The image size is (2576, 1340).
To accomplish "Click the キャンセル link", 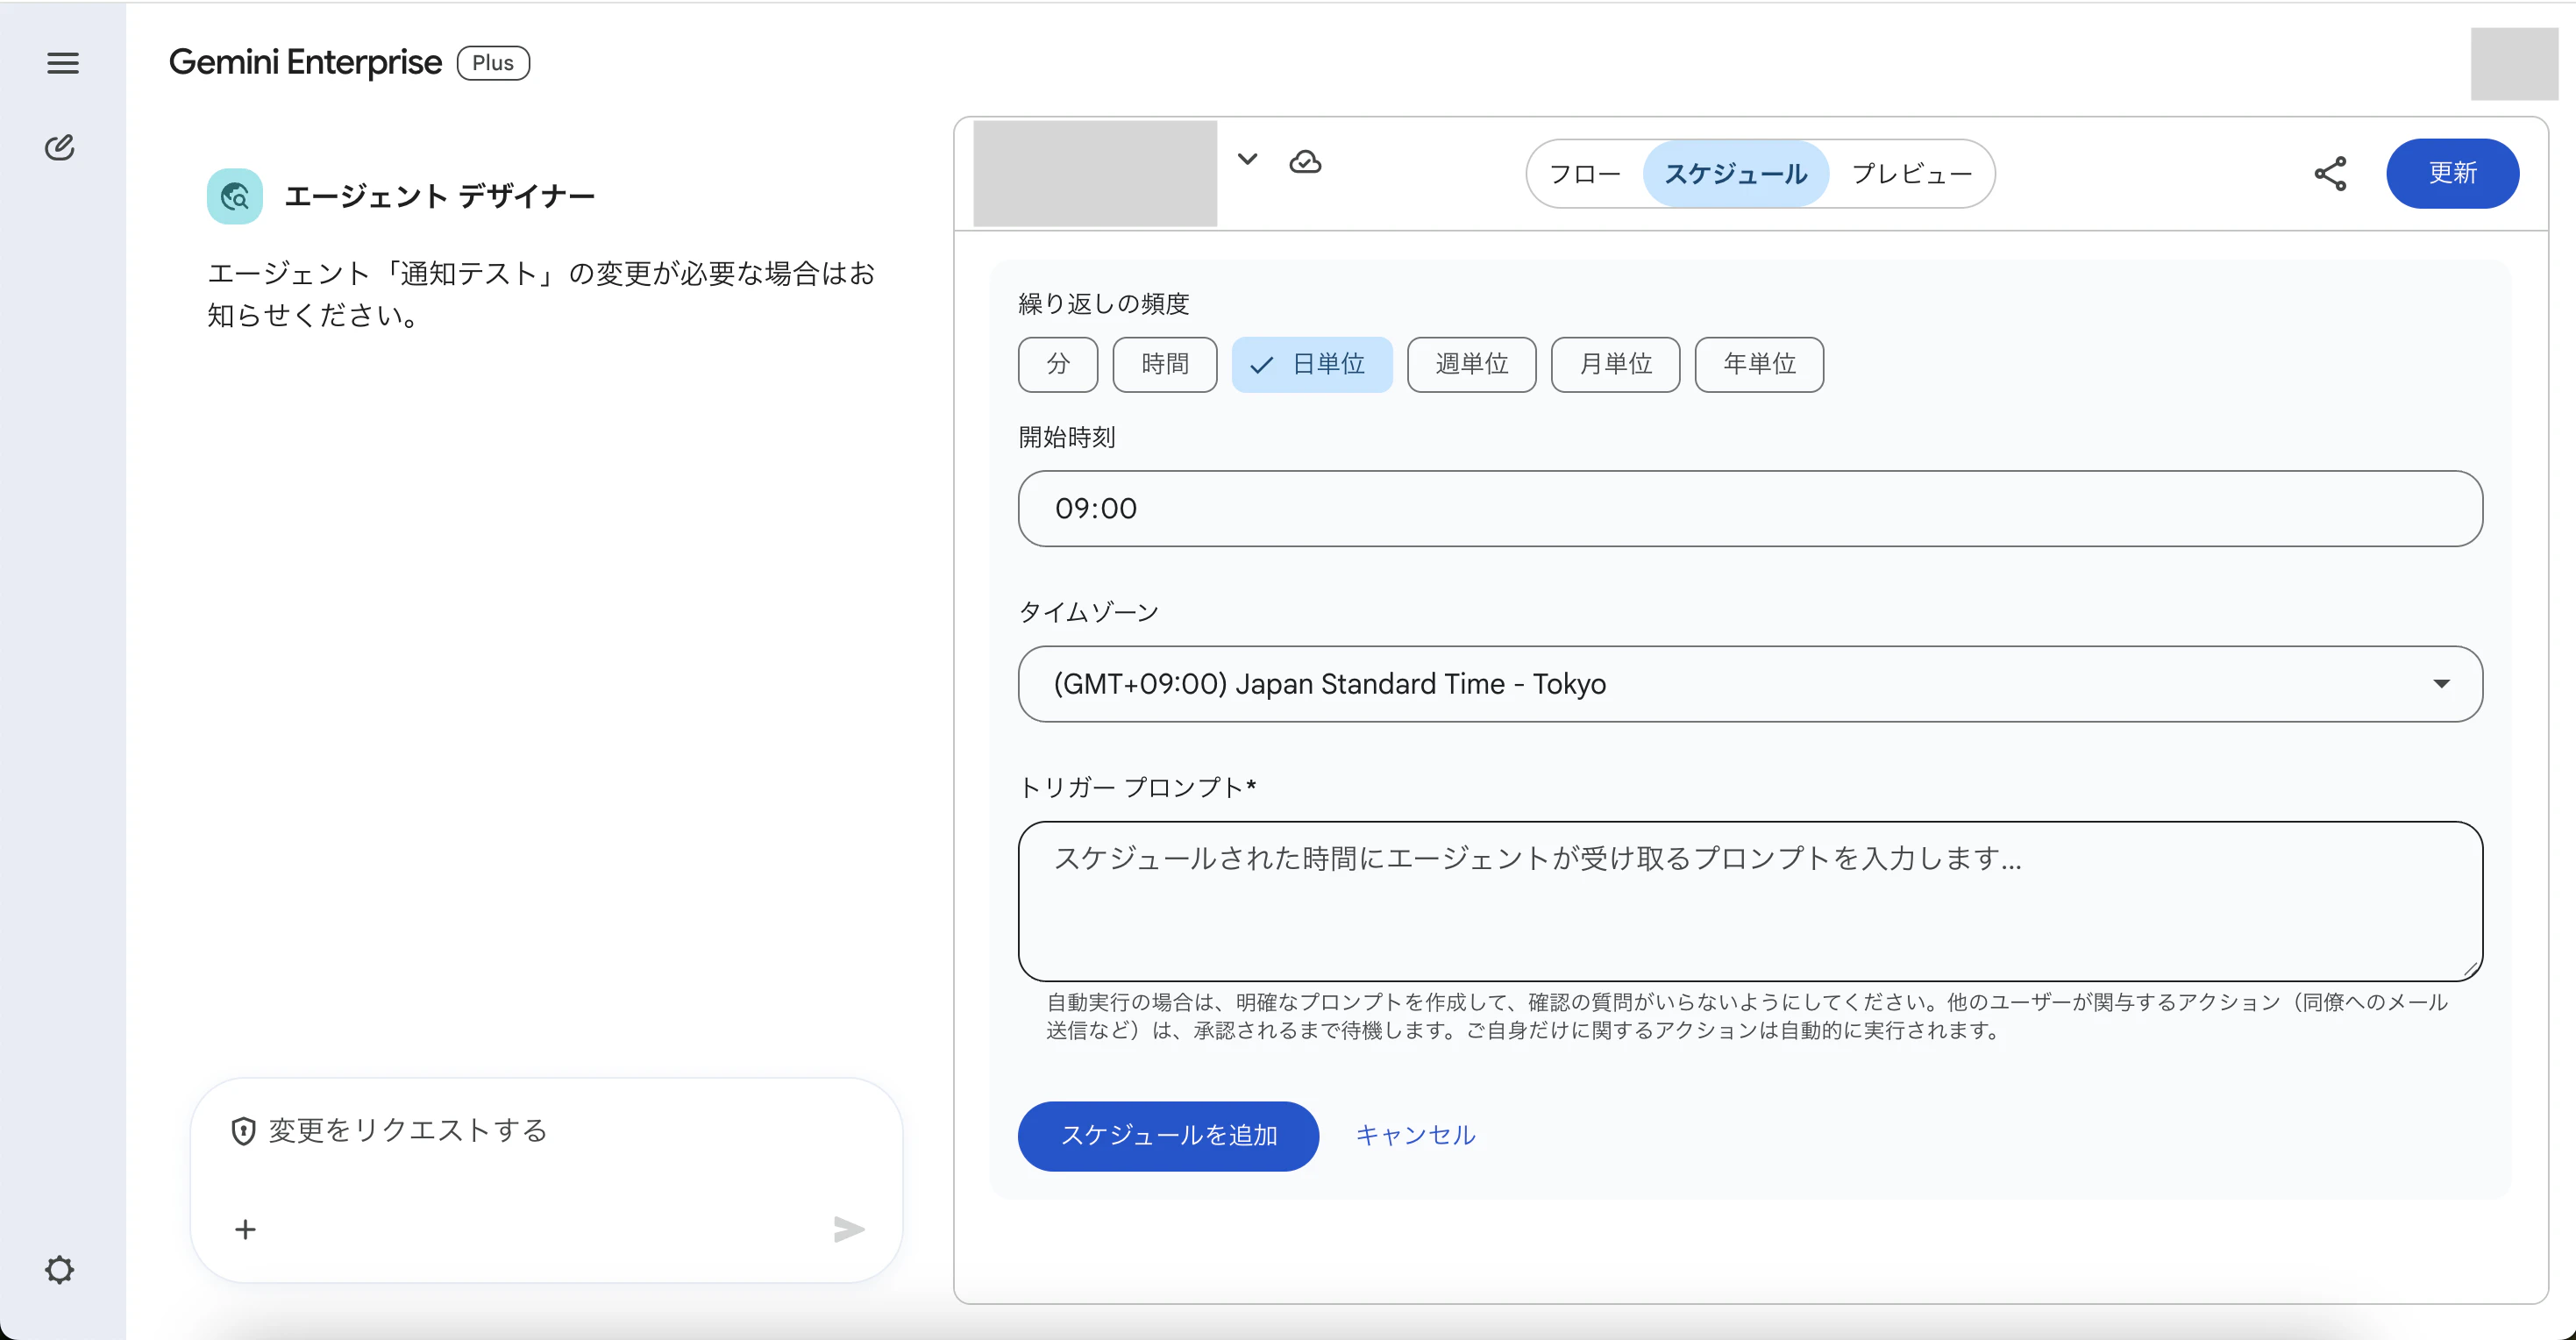I will [x=1415, y=1136].
